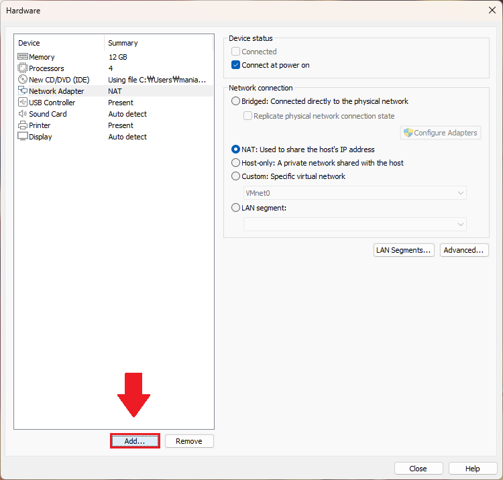Viewport: 503px width, 480px height.
Task: Click the 'USB Controller' label
Action: pos(52,103)
